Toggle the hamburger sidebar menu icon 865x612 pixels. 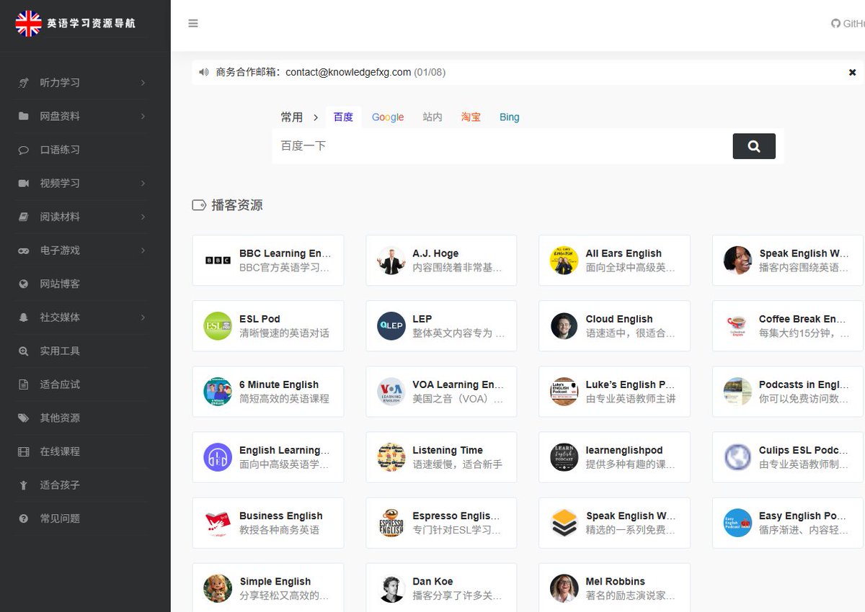(x=192, y=23)
